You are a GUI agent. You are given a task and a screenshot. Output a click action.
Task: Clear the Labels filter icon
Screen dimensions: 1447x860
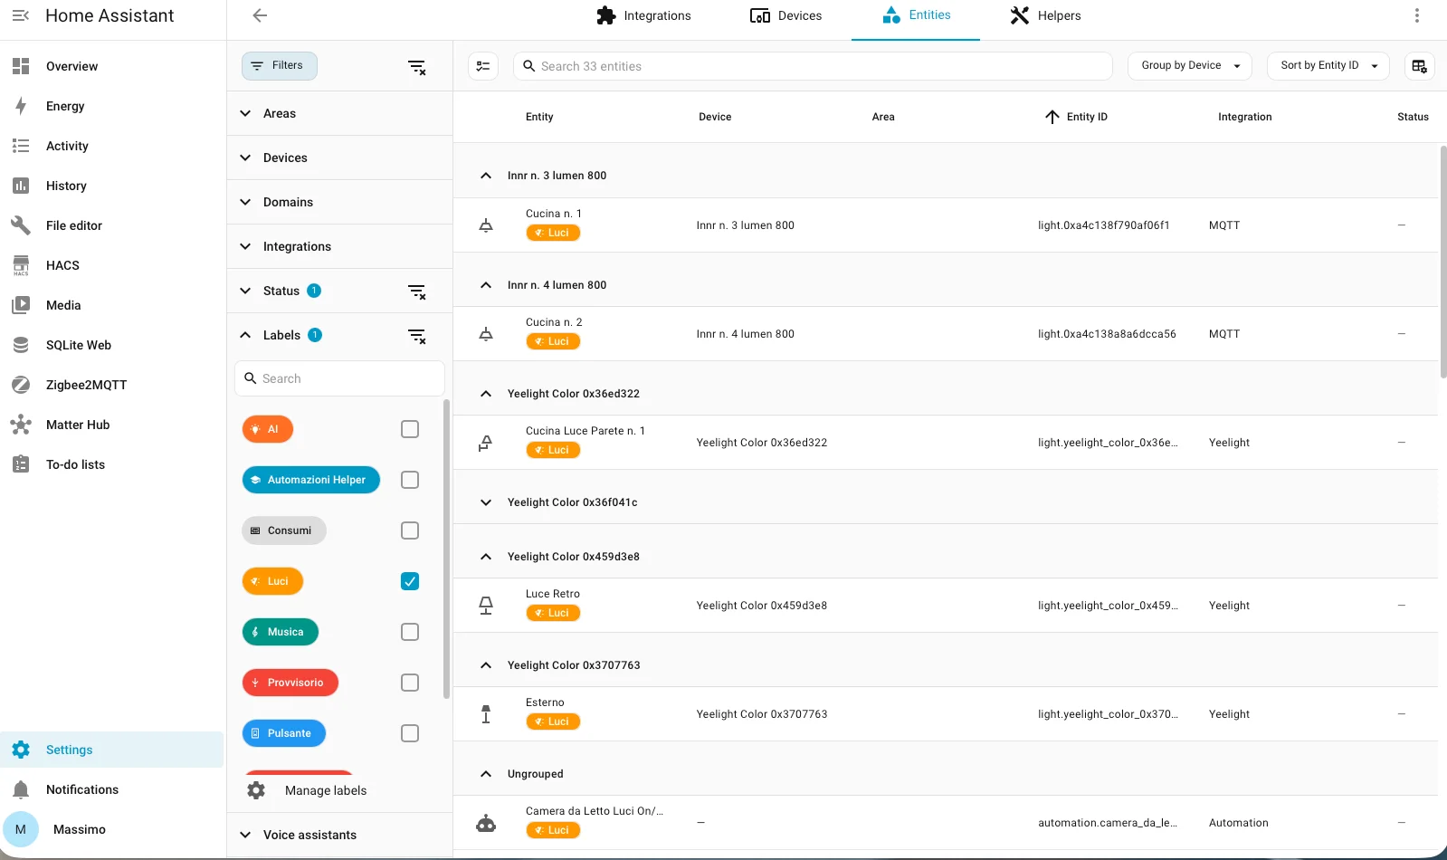click(x=417, y=336)
